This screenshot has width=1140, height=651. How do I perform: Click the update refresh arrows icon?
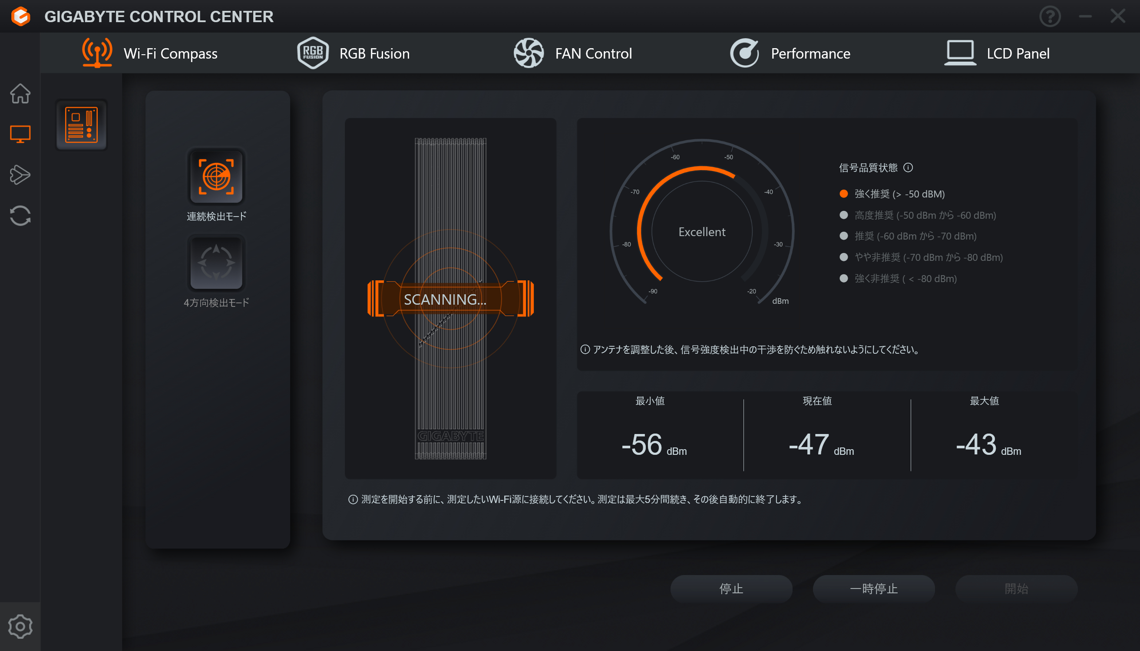pos(20,216)
